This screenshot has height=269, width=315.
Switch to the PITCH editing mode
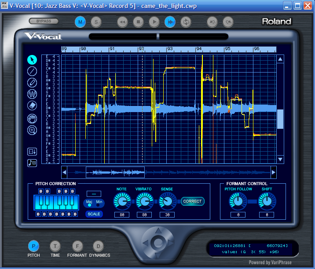click(x=33, y=246)
